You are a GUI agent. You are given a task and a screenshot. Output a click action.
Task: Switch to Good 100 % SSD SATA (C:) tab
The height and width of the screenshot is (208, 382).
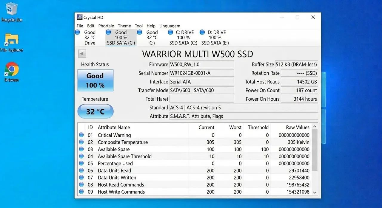pyautogui.click(x=121, y=38)
